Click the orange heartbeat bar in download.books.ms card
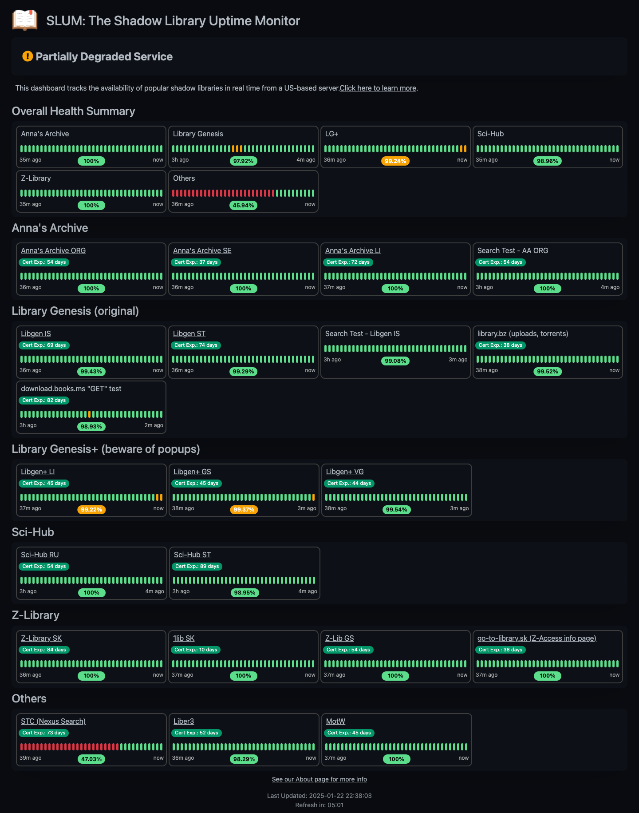The height and width of the screenshot is (813, 639). coord(89,414)
